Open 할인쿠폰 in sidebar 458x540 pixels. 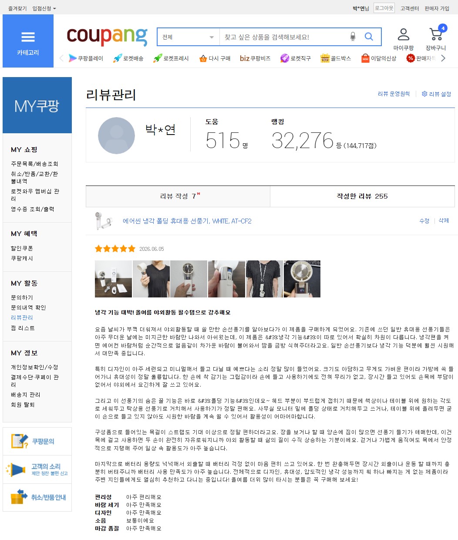click(x=22, y=248)
